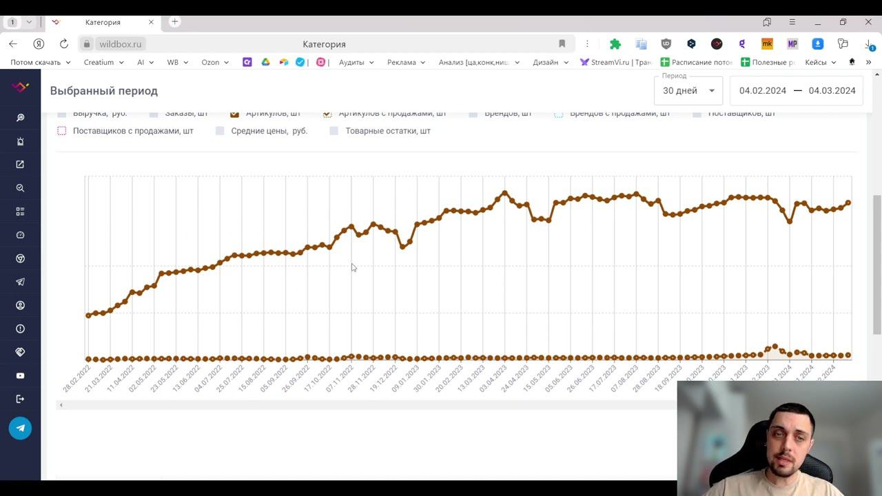Open the user profile icon in sidebar
This screenshot has width=882, height=496.
coord(20,305)
